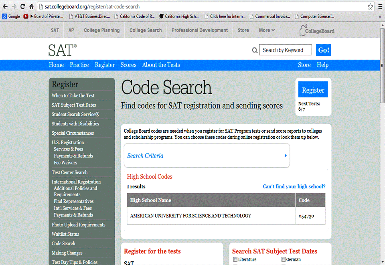The height and width of the screenshot is (265, 385).
Task: Open California Code of R bookmark
Action: (x=135, y=16)
